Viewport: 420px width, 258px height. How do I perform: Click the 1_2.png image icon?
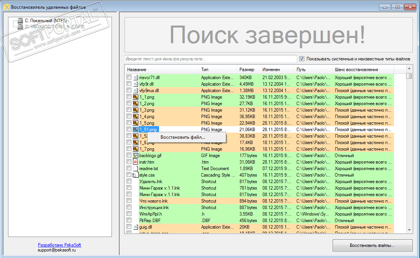[136, 103]
